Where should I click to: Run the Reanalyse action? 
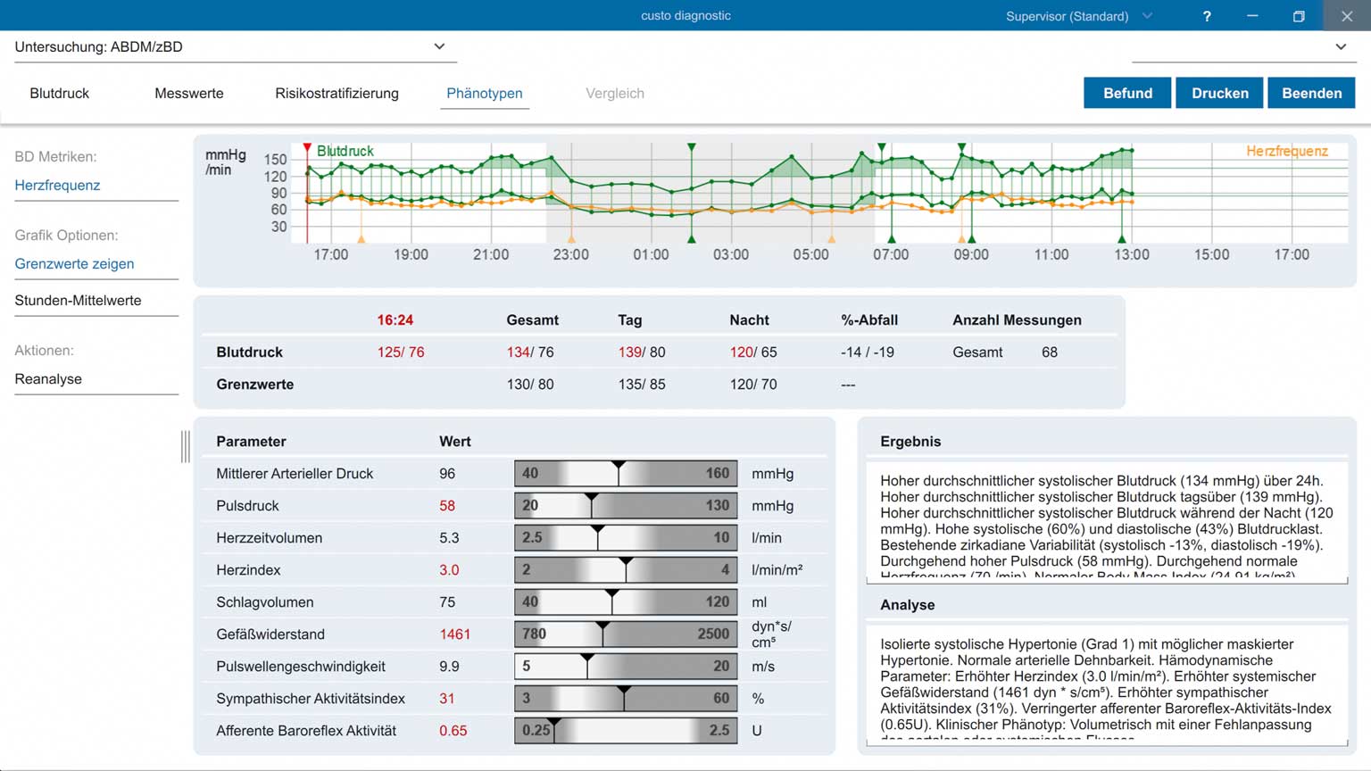coord(48,378)
